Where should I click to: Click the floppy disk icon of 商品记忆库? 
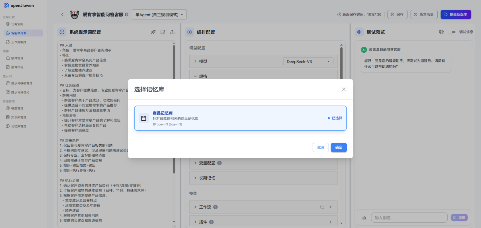[x=144, y=118]
